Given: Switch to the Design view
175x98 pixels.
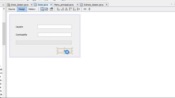Looking at the screenshot, I should coord(22,9).
